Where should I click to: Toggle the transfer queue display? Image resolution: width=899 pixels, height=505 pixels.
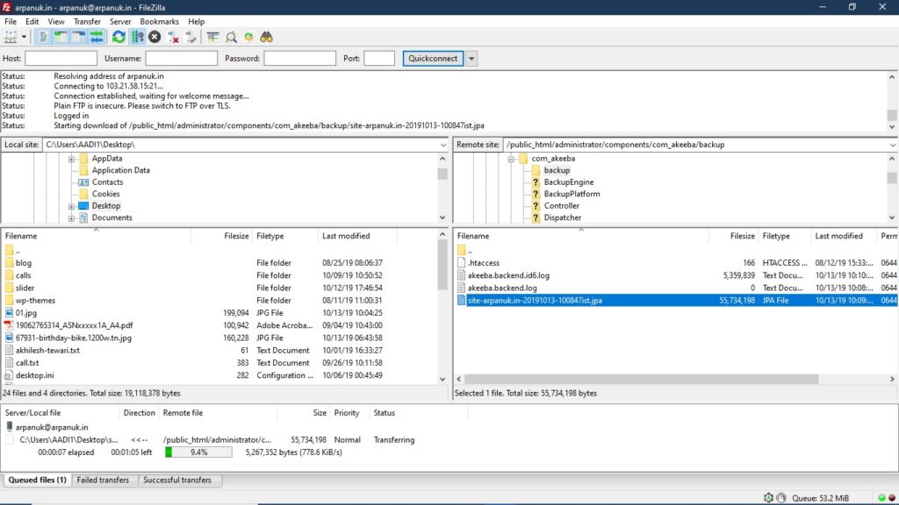pos(97,37)
